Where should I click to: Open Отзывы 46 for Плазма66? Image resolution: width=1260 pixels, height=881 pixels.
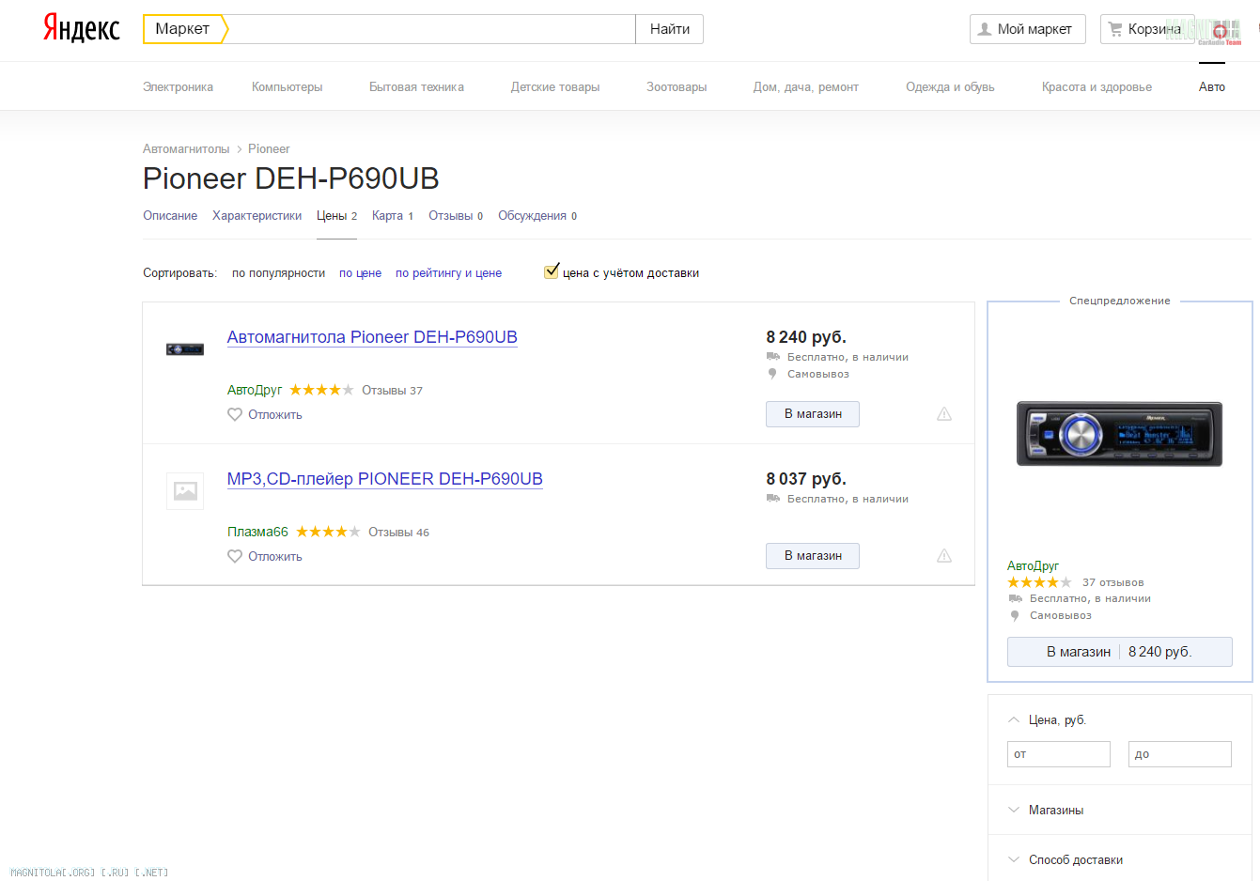click(398, 532)
